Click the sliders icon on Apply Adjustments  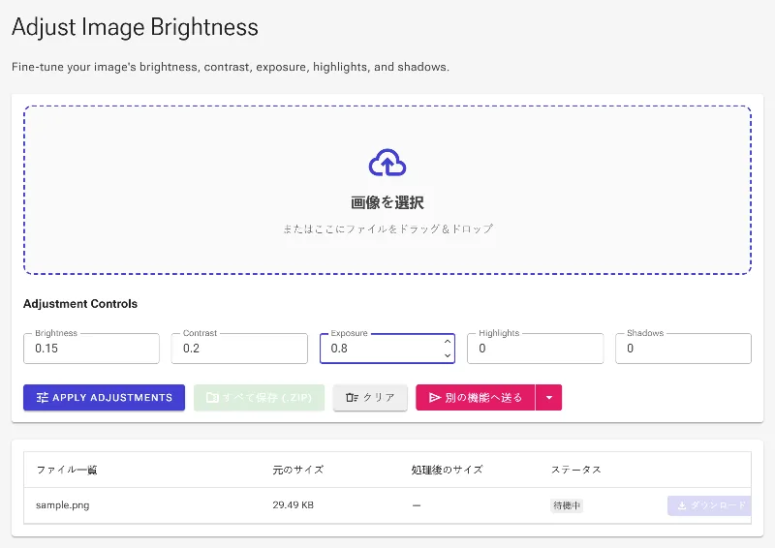pyautogui.click(x=43, y=398)
